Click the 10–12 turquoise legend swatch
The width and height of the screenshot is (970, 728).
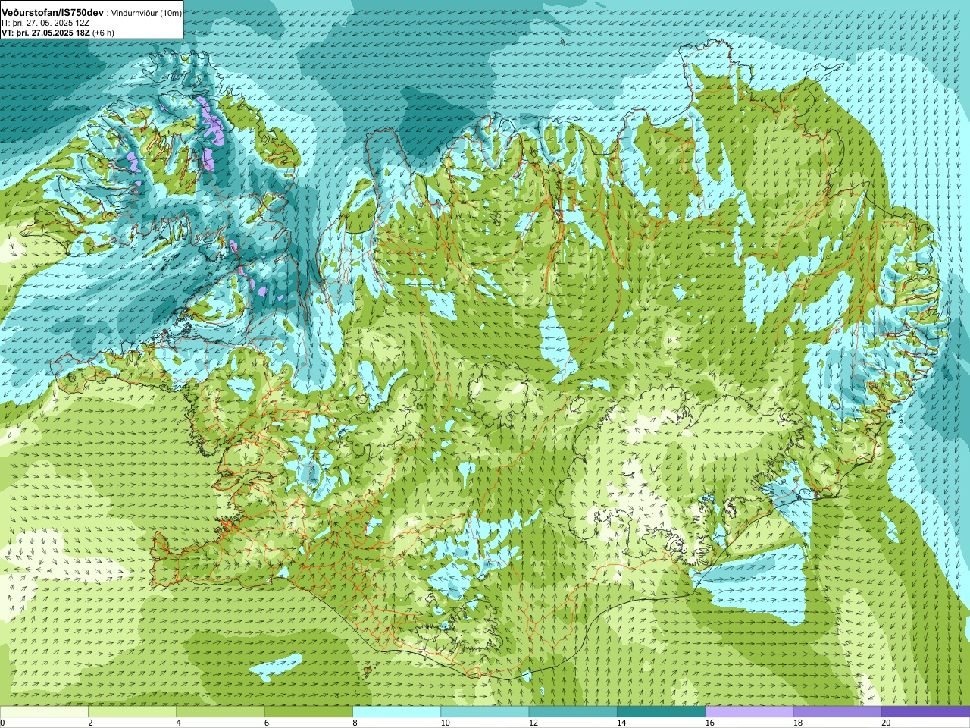point(485,711)
